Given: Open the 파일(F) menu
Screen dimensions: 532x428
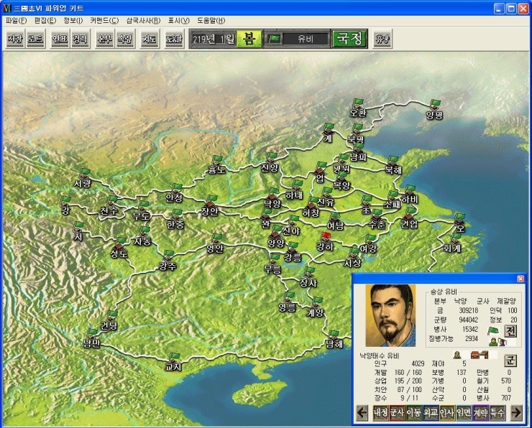Looking at the screenshot, I should pyautogui.click(x=16, y=20).
